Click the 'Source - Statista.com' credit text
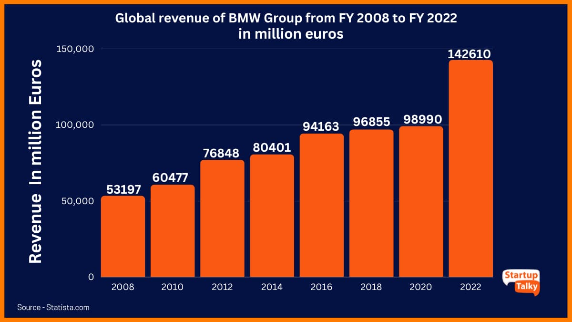This screenshot has height=322, width=572. click(x=53, y=308)
